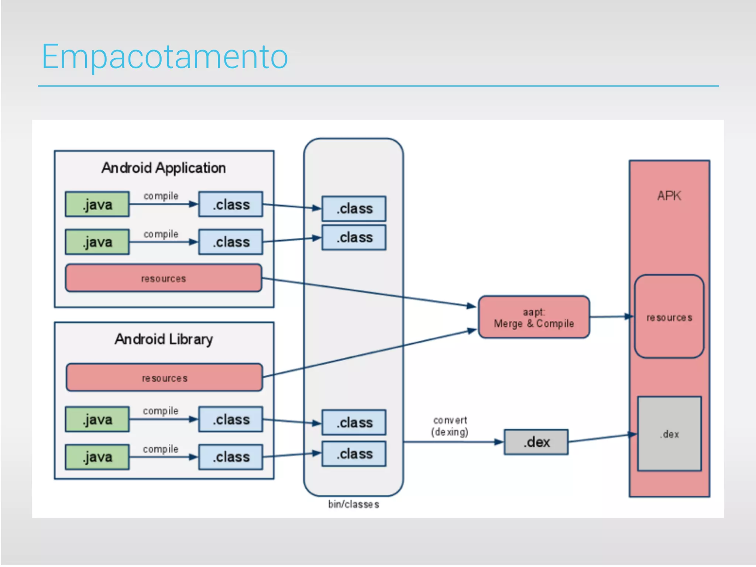Select the .dex box inside the APK

click(x=669, y=434)
